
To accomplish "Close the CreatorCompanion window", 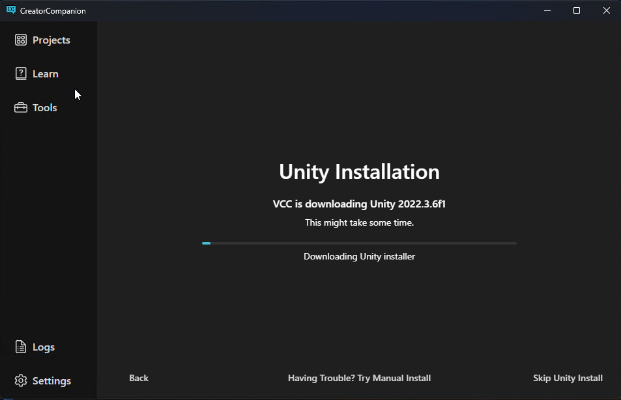I will (606, 10).
